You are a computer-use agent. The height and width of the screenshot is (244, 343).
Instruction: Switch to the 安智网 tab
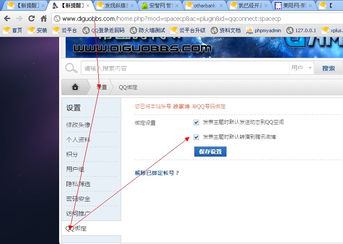click(x=160, y=6)
